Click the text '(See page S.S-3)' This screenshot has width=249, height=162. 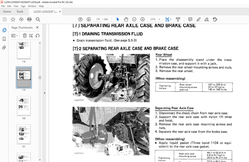pos(125,40)
